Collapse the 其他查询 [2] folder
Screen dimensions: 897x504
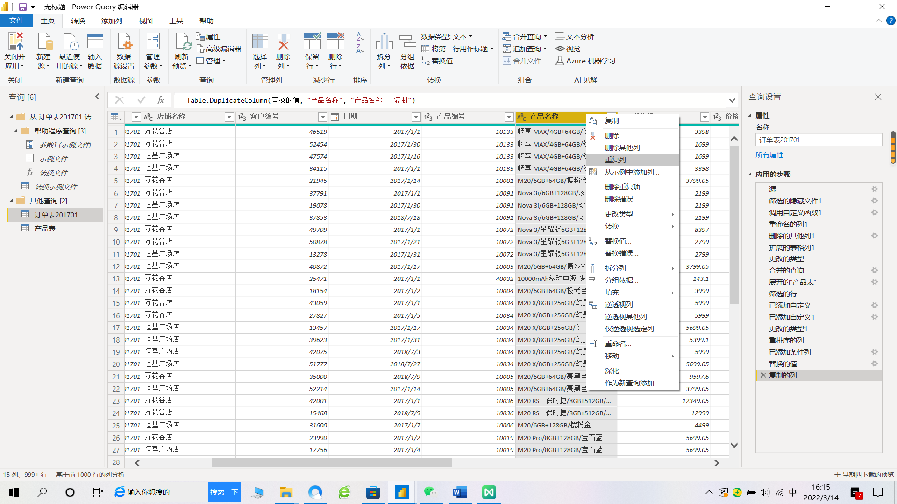11,201
